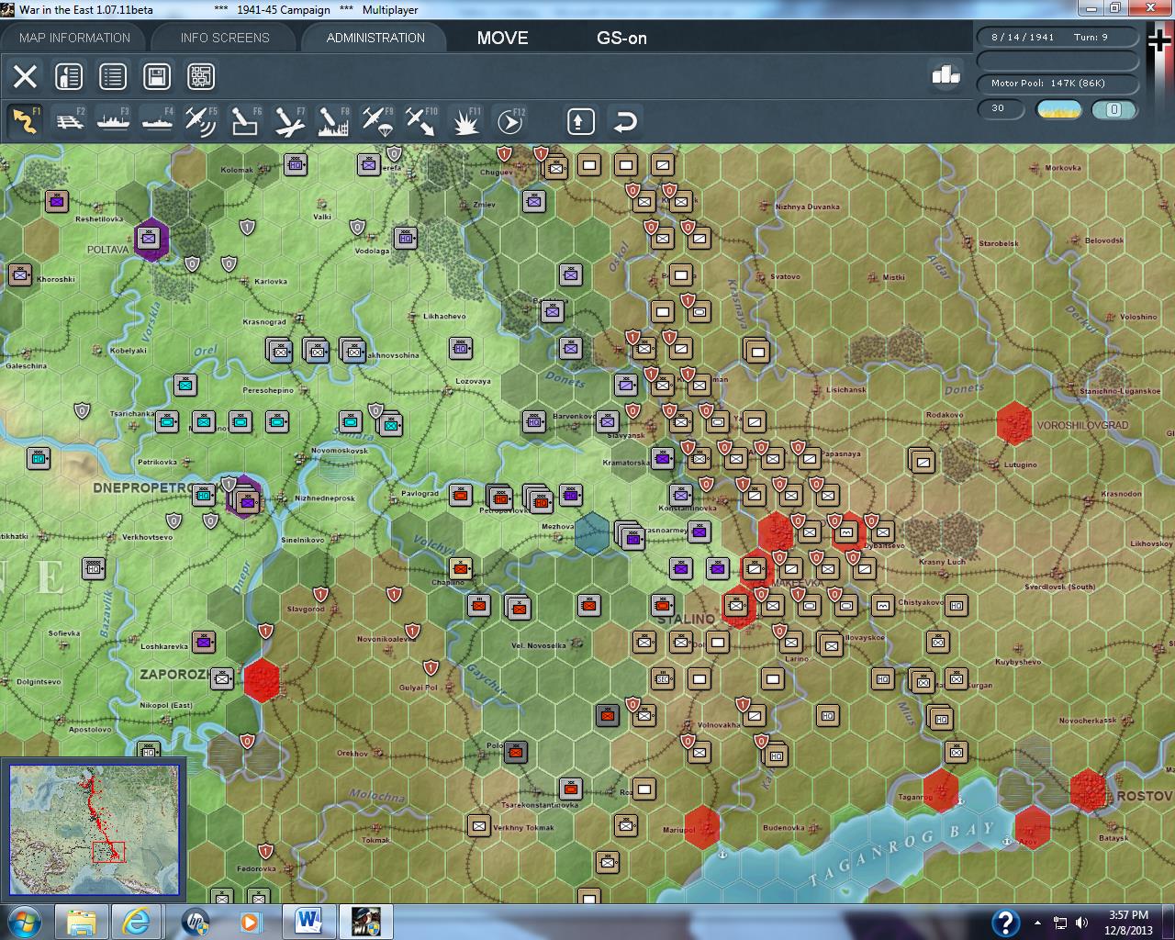Image resolution: width=1175 pixels, height=940 pixels.
Task: Click the red Mariupol port hex
Action: click(702, 827)
